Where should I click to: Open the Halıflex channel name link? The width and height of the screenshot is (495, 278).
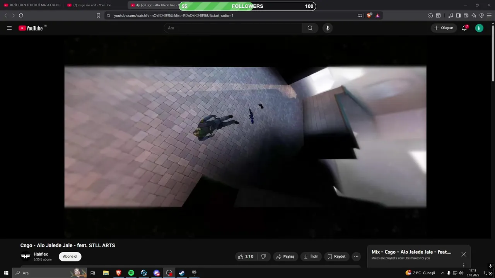click(x=41, y=254)
